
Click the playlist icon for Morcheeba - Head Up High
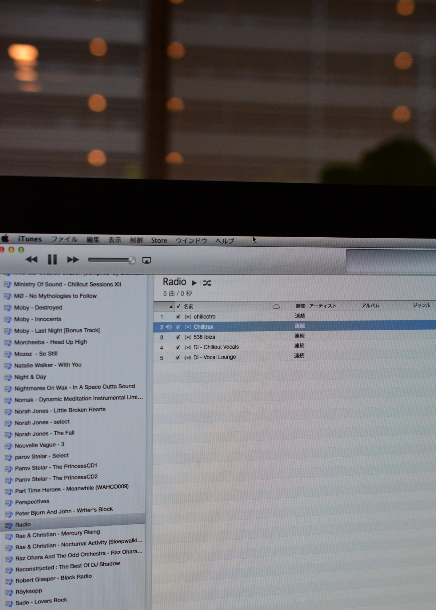[x=8, y=343]
